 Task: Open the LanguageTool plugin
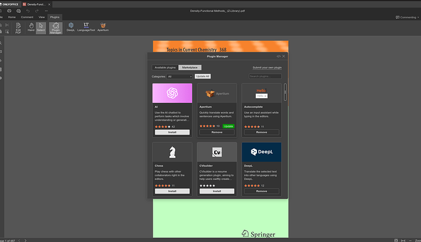(86, 27)
